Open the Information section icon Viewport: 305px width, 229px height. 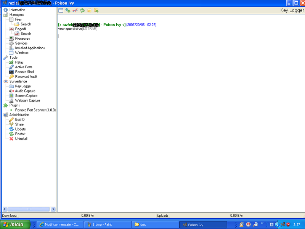pyautogui.click(x=6, y=10)
